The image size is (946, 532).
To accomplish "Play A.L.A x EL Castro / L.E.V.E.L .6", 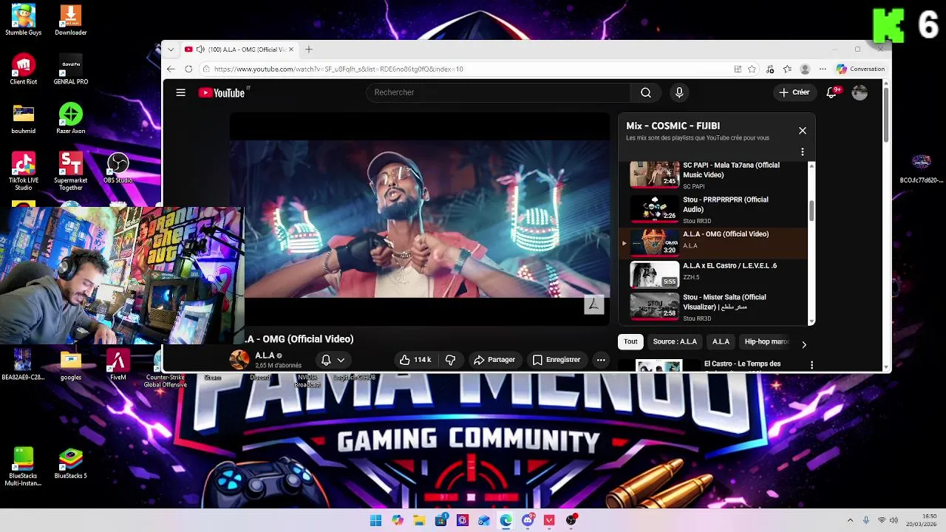I will tap(714, 274).
